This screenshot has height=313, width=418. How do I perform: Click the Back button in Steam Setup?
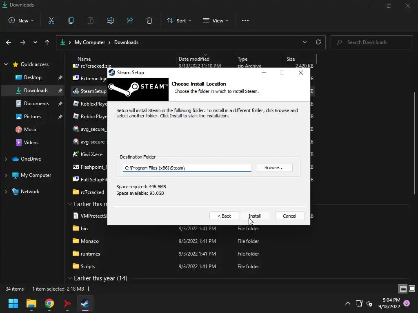coord(224,216)
